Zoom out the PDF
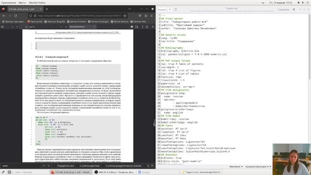Image resolution: width=311 pixels, height=175 pixels. [x=61, y=27]
